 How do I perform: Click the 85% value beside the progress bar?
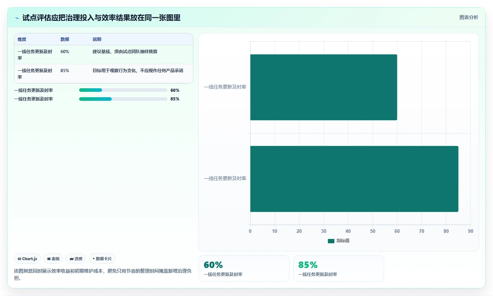(175, 99)
